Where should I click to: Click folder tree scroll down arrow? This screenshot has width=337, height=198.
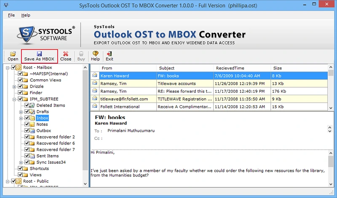tap(85, 184)
